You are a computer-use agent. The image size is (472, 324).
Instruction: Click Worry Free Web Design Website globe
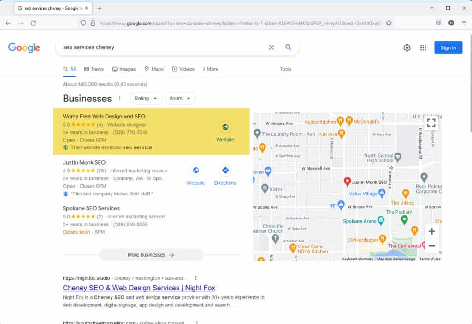tap(225, 127)
